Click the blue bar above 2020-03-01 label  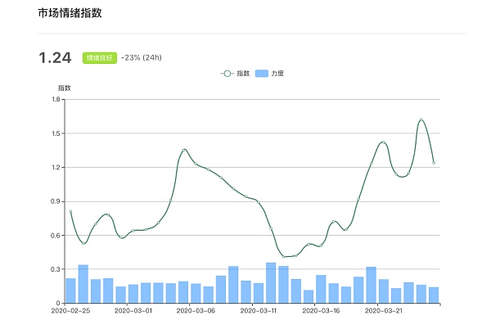point(133,294)
